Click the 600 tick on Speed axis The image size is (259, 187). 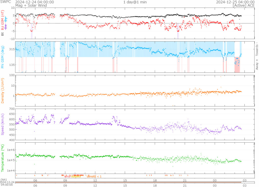[x=12, y=119]
